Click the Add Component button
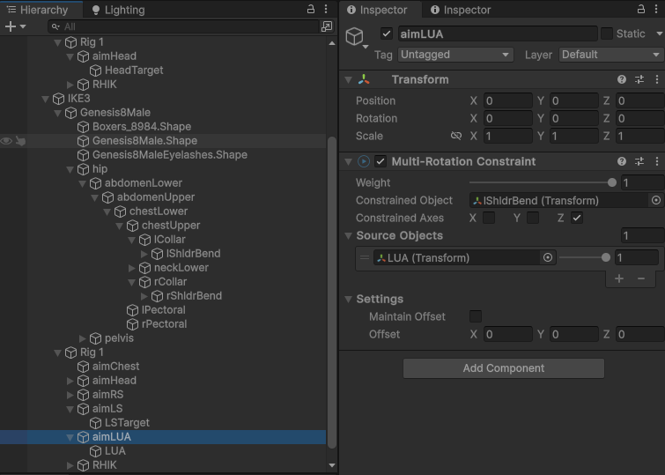The height and width of the screenshot is (475, 665). (x=503, y=368)
